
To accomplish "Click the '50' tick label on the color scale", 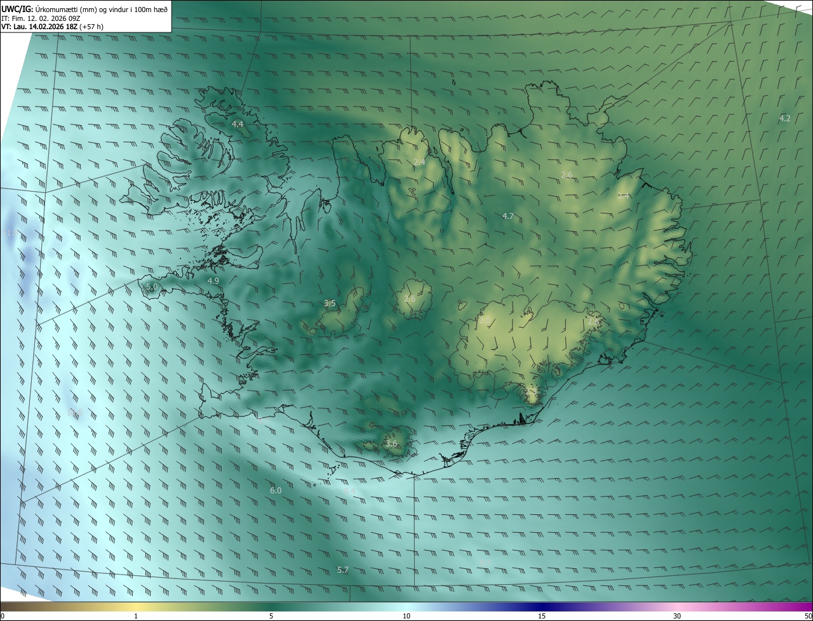I will click(x=808, y=617).
